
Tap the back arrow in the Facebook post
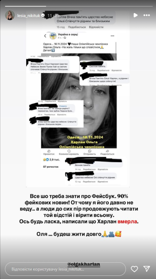[45, 36]
